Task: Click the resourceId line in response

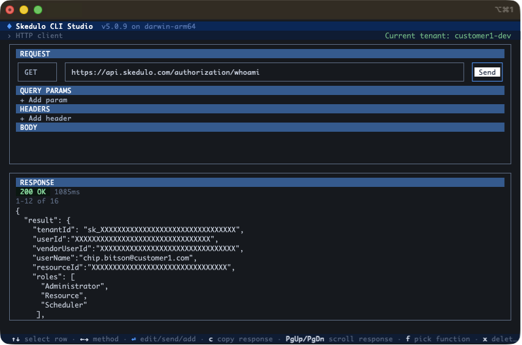Action: [x=134, y=267]
